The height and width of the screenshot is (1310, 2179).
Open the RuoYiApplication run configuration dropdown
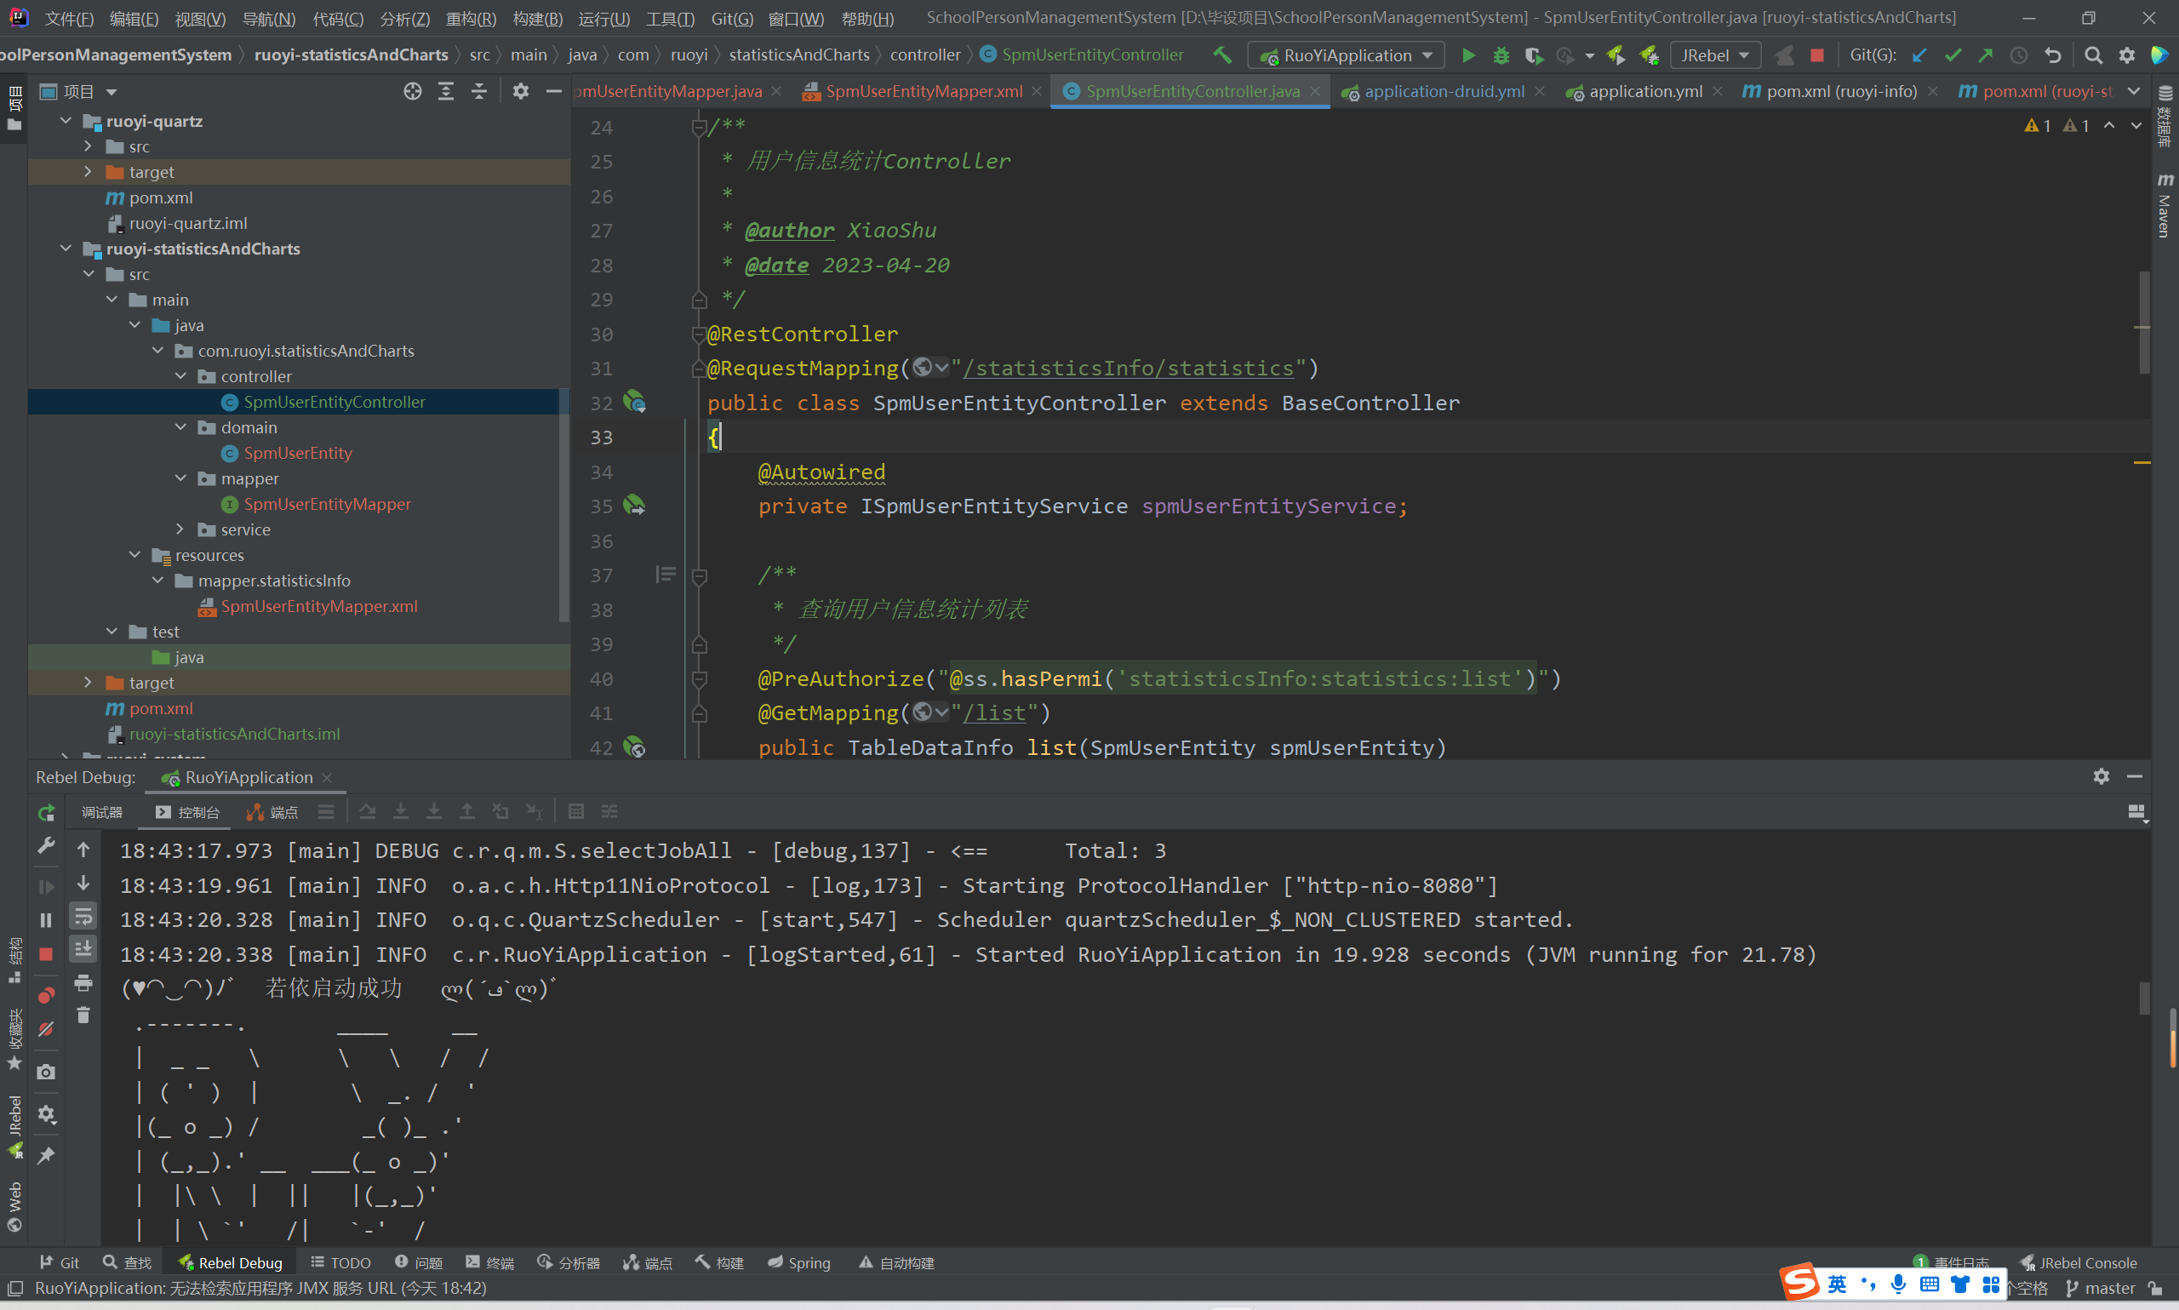click(x=1346, y=55)
